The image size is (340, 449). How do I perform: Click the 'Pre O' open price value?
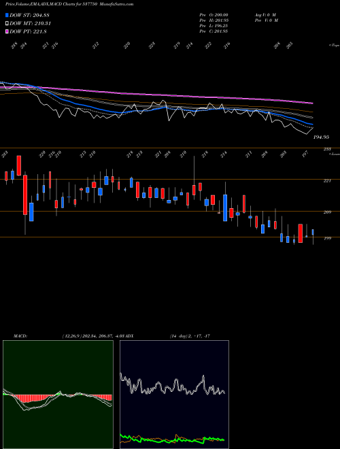214,15
